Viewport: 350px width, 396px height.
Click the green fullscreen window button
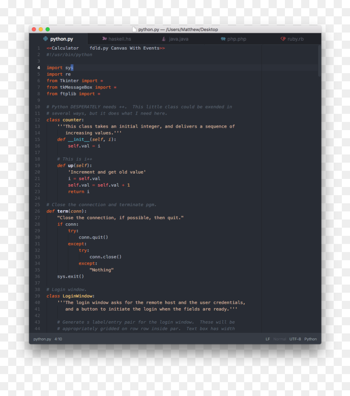pos(48,29)
